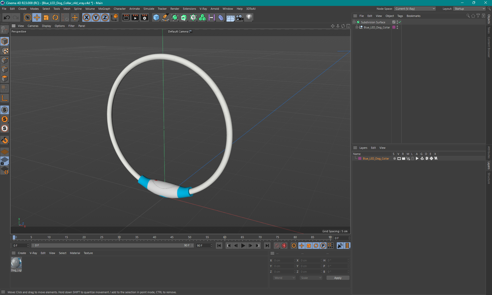492x295 pixels.
Task: Click Blue_LED_Dog_Collar layer color swatch in Objects
Action: point(394,27)
